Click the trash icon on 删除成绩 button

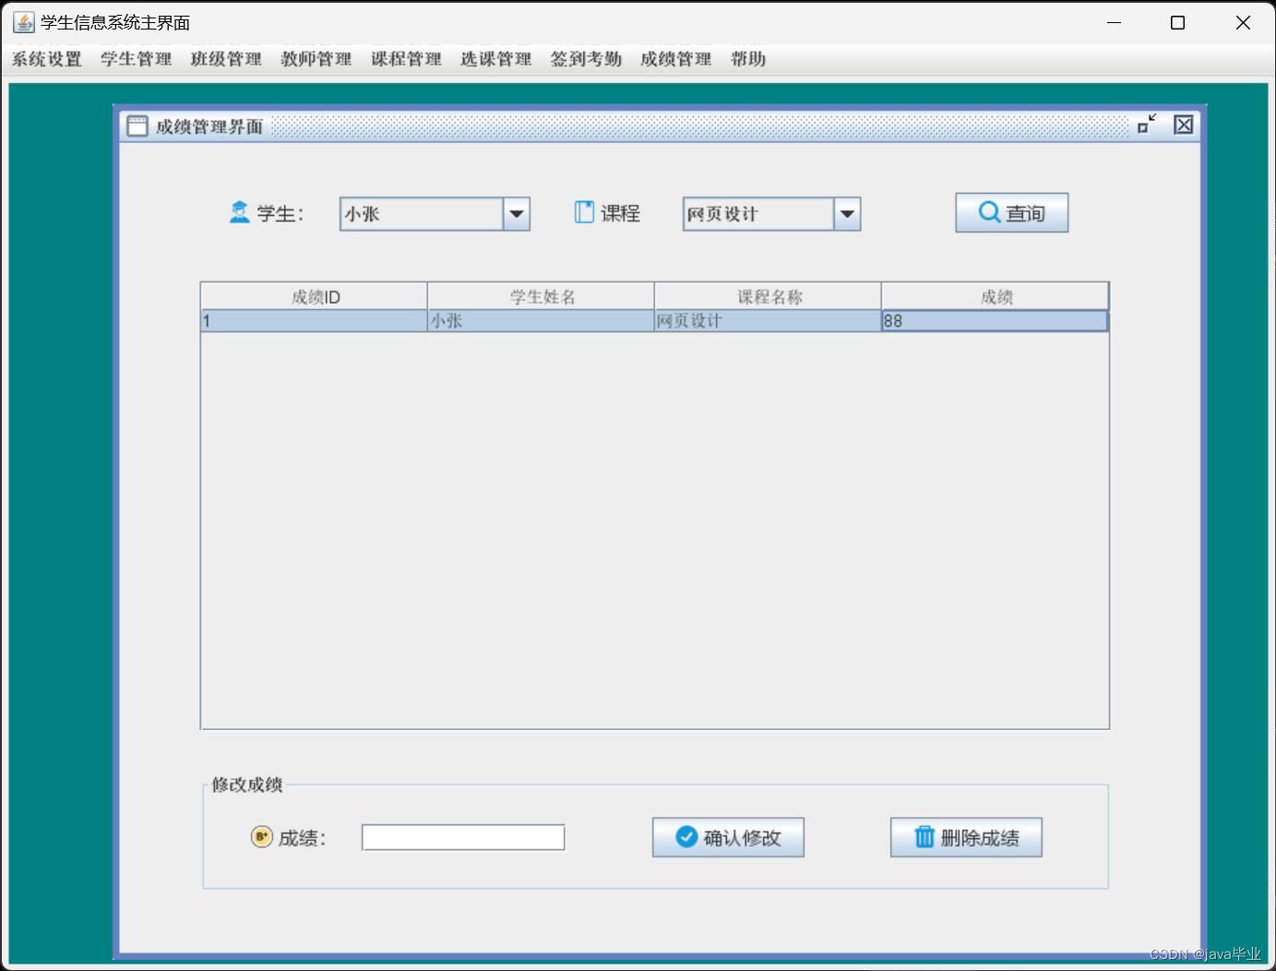pos(924,836)
